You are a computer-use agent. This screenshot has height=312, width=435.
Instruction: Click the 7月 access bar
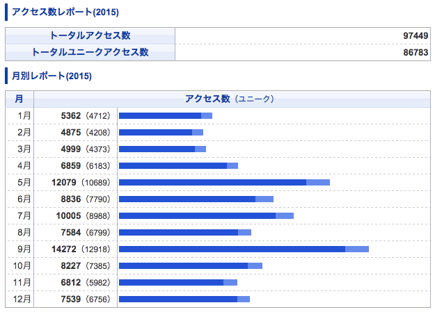[x=206, y=215]
